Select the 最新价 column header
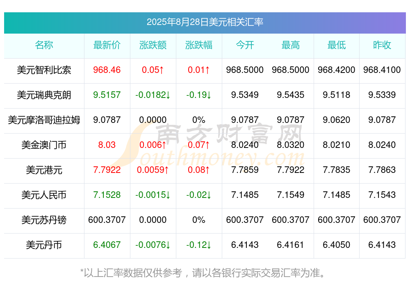Image resolution: width=410 pixels, height=286 pixels. [x=107, y=45]
